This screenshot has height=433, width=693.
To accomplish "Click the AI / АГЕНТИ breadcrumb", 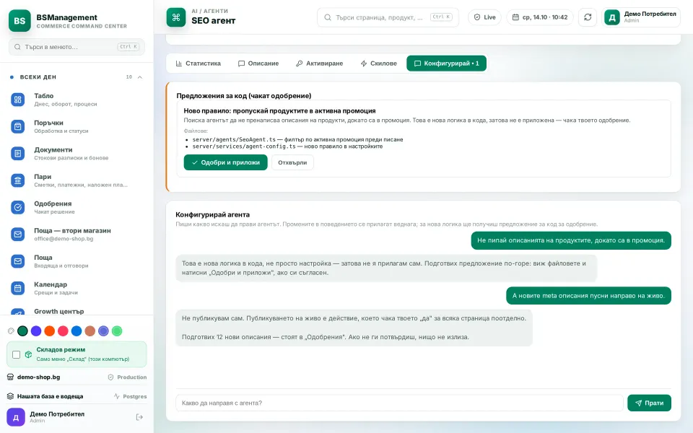I will tap(209, 11).
